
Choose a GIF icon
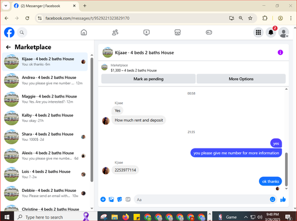click(128, 200)
